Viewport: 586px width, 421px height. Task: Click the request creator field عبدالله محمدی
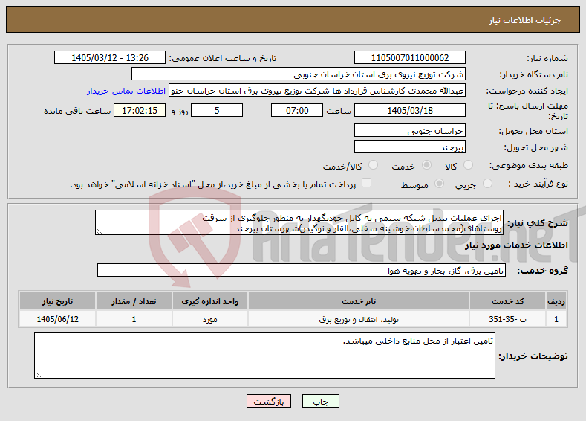pyautogui.click(x=317, y=91)
